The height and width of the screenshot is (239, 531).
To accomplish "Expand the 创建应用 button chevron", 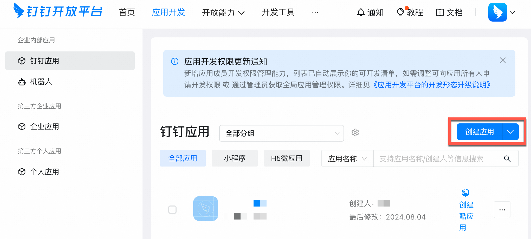I will (x=510, y=132).
